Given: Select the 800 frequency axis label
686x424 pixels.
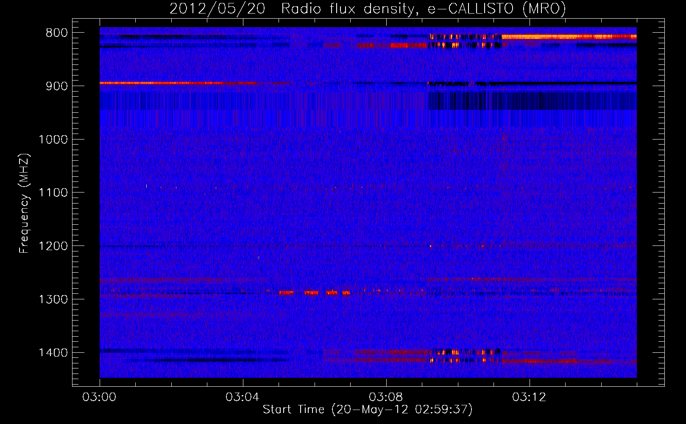Looking at the screenshot, I should (56, 33).
